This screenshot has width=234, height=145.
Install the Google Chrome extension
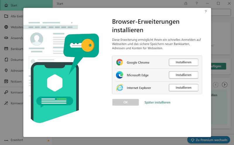coord(183,62)
